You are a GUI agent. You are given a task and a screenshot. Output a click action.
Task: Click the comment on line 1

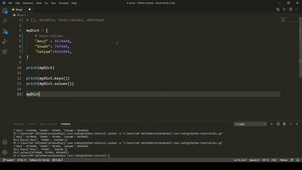66,20
